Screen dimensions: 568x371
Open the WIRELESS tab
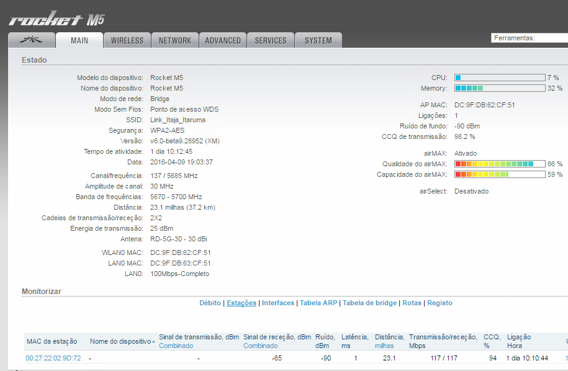(127, 40)
